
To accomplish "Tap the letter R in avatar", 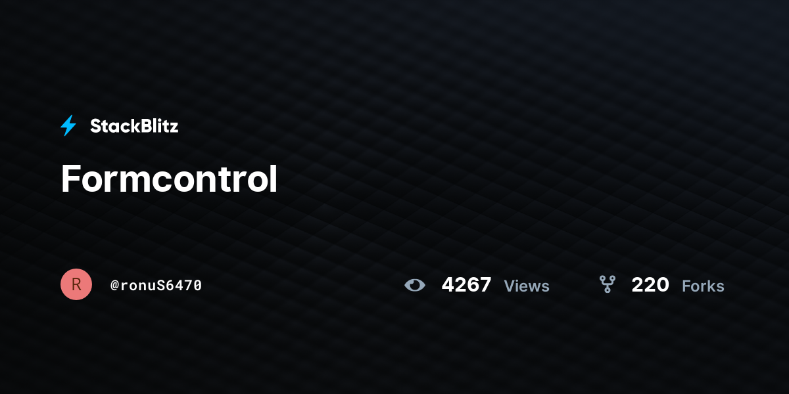I will pyautogui.click(x=76, y=284).
